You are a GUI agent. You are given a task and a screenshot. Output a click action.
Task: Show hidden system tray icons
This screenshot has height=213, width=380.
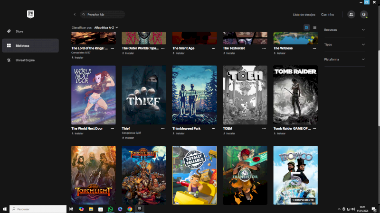[339, 209]
